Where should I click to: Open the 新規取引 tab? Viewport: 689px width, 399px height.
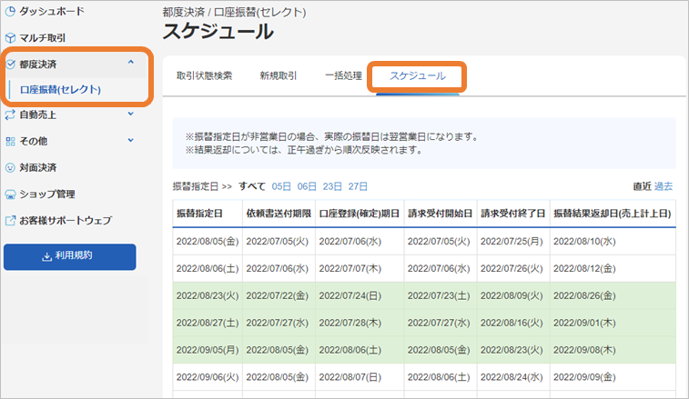click(x=279, y=76)
